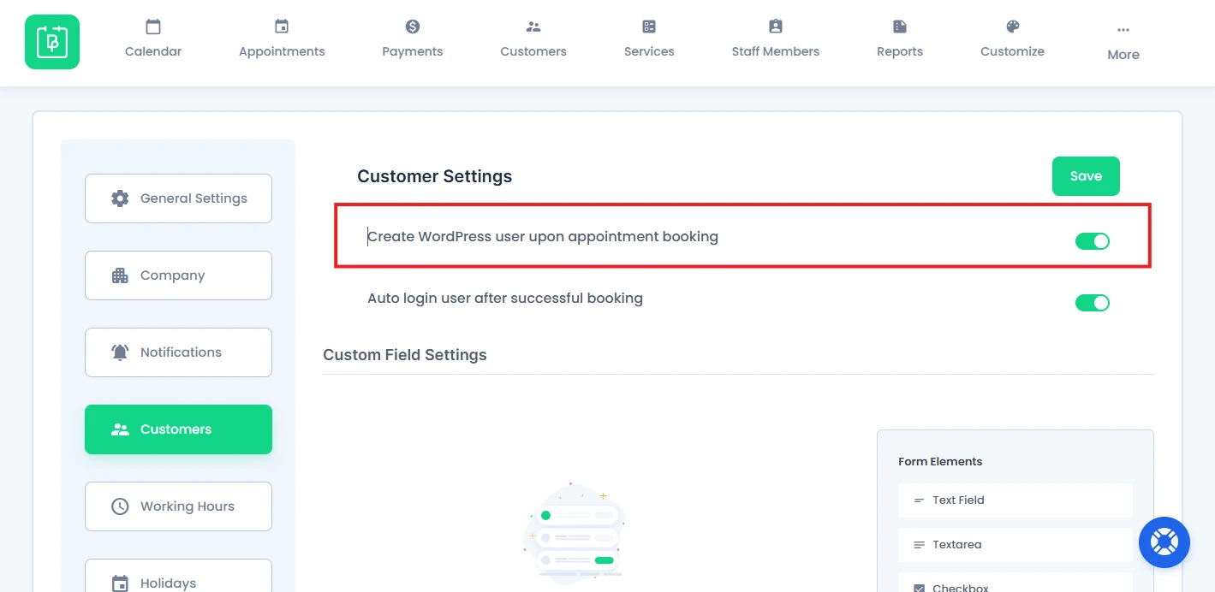Open Calendar via its calendar icon

(153, 27)
